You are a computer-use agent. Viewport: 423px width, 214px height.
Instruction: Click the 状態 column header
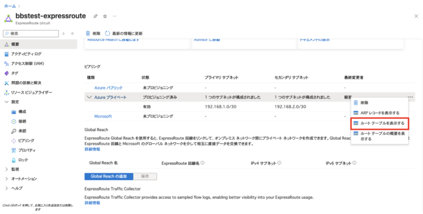[x=145, y=77]
